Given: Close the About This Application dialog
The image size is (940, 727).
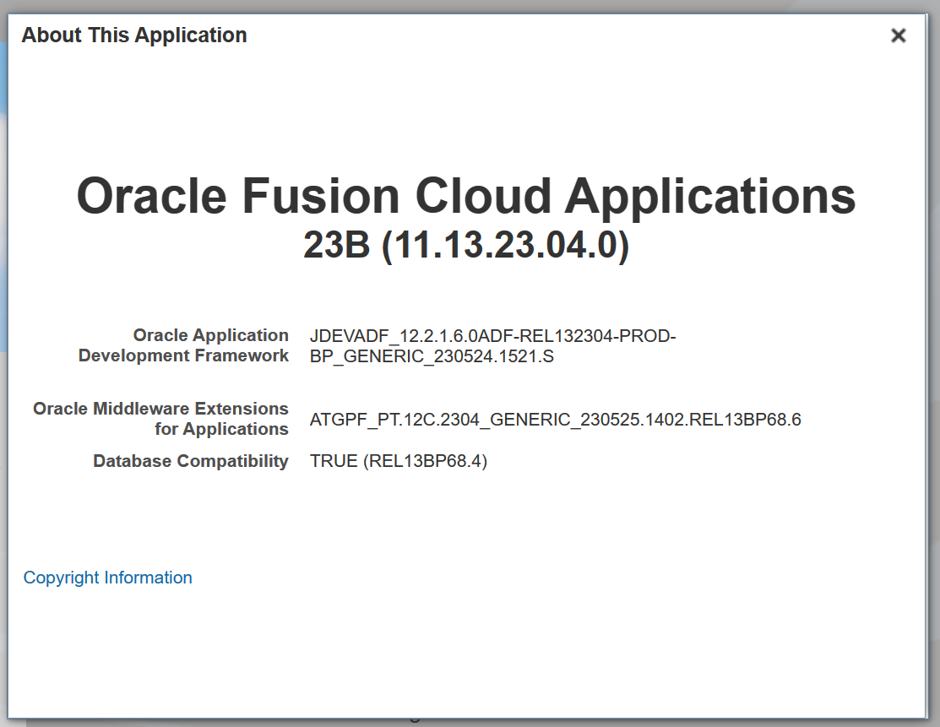Looking at the screenshot, I should [898, 36].
